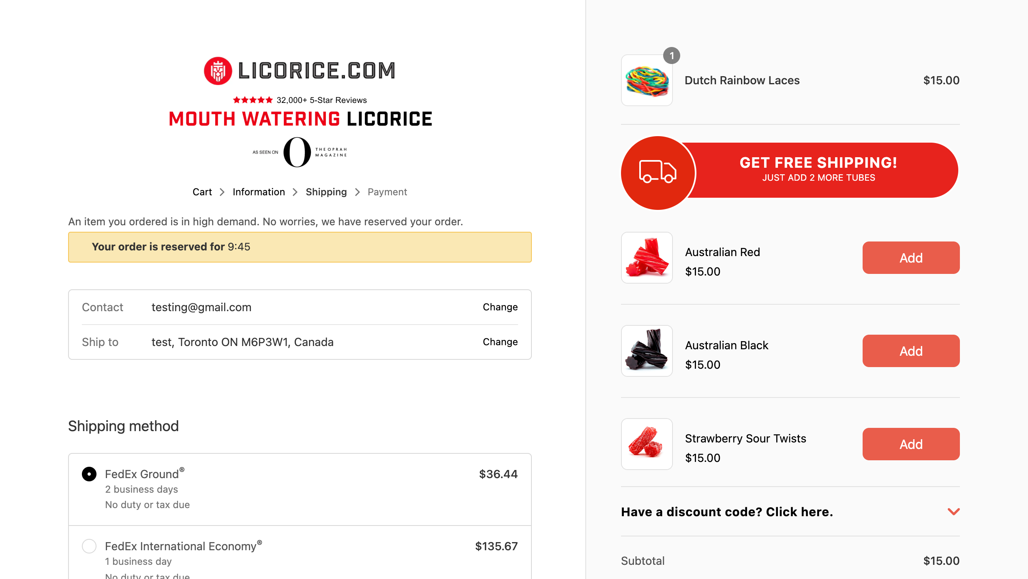The width and height of the screenshot is (1028, 579).
Task: Click the quantity badge on Dutch Rainbow Laces
Action: point(672,56)
